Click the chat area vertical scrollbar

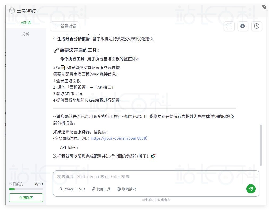pos(261,145)
